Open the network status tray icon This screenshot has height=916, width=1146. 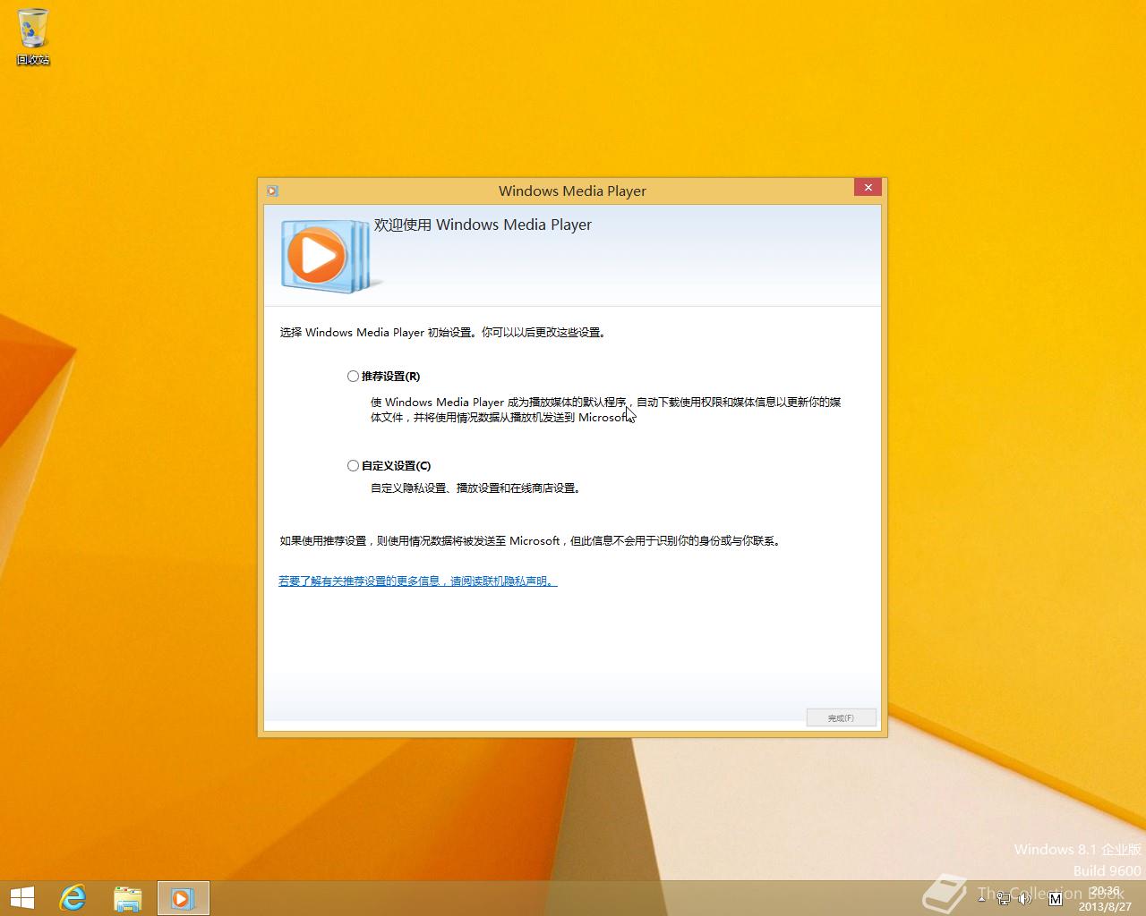click(1004, 898)
